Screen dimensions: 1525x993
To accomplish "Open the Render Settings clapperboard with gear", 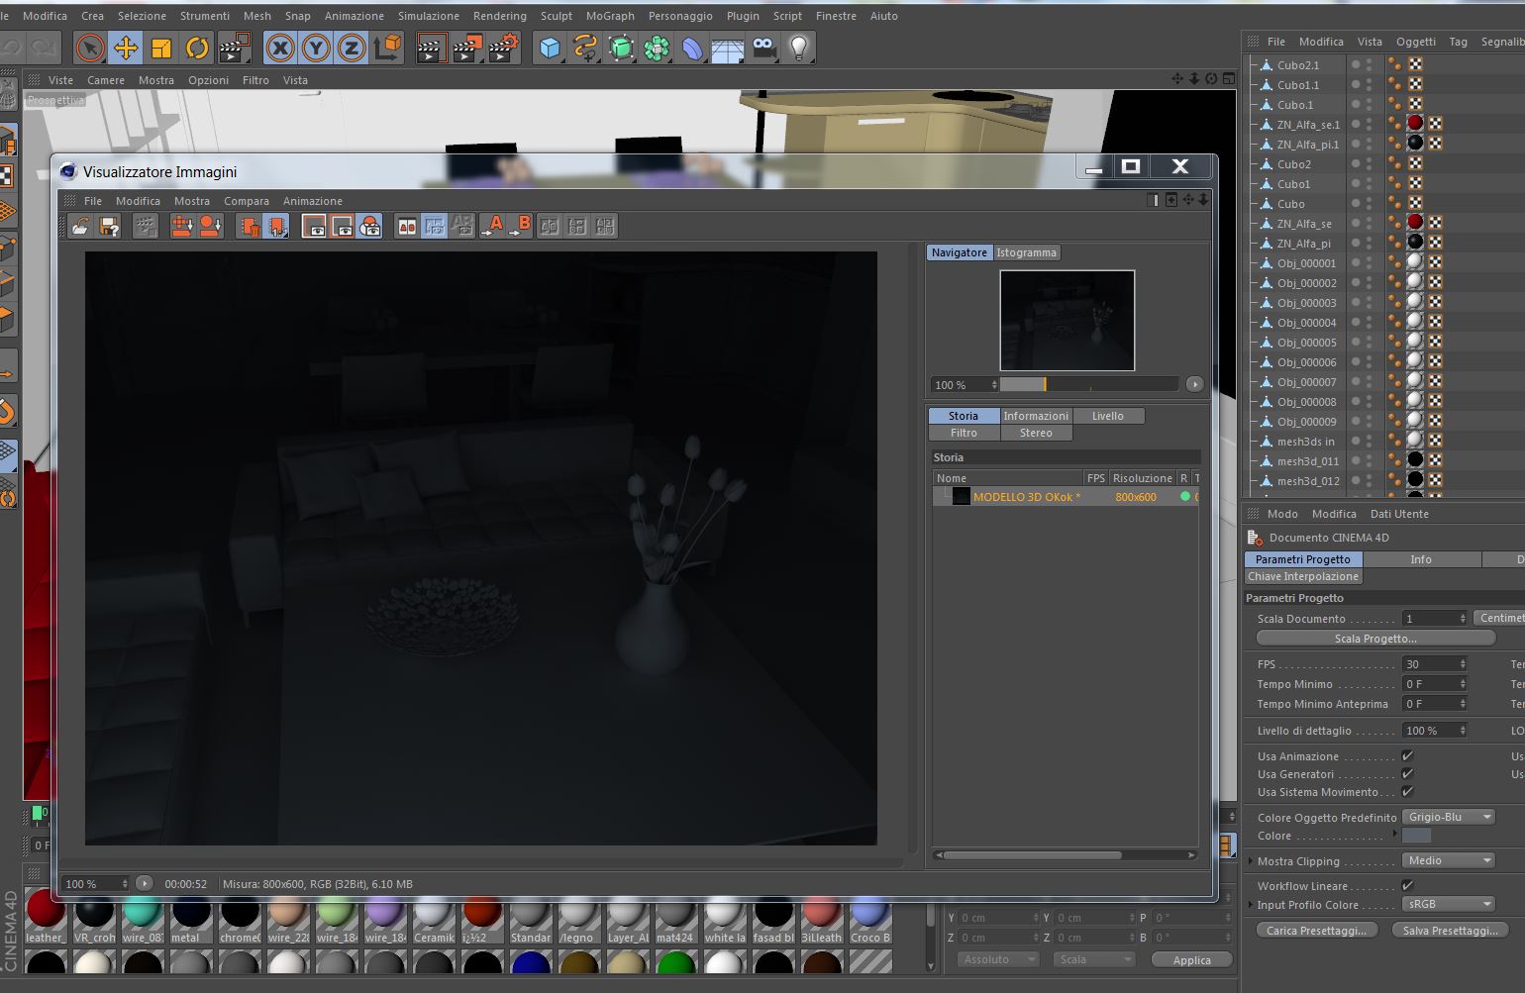I will (502, 47).
